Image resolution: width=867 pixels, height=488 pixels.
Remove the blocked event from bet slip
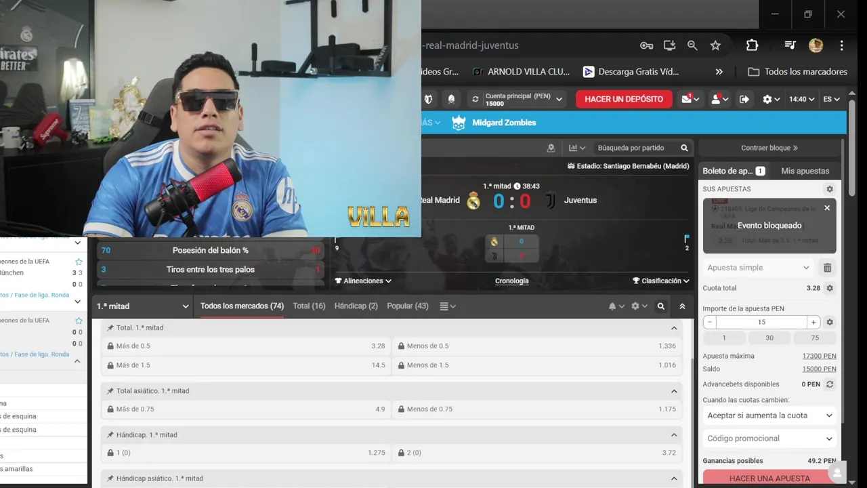click(x=827, y=208)
